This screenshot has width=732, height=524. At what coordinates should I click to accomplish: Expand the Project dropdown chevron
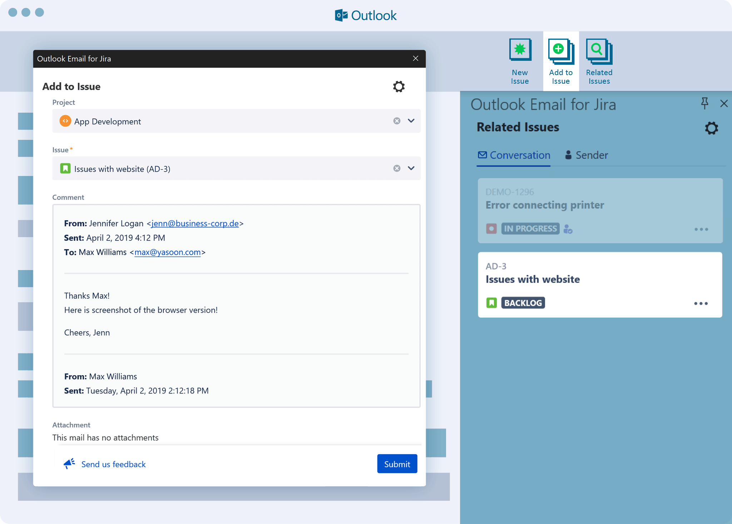coord(411,121)
